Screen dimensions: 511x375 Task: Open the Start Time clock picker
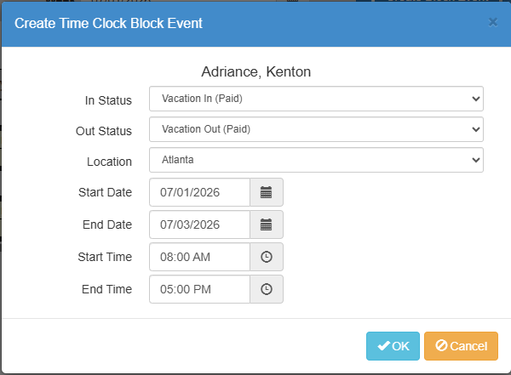267,257
